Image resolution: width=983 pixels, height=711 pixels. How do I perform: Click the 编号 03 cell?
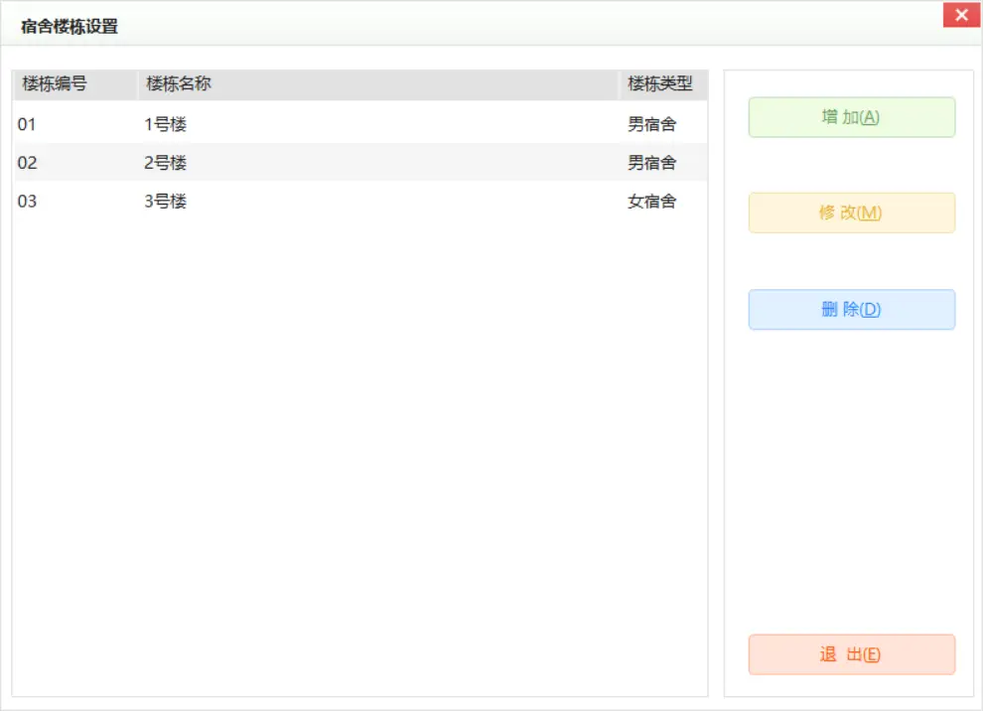click(27, 201)
